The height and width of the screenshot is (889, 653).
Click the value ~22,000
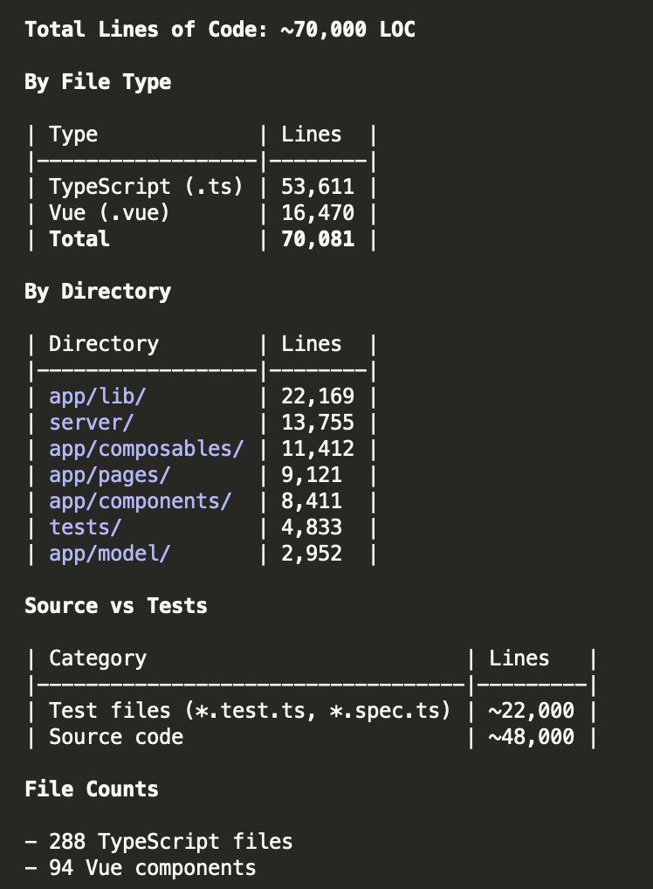click(531, 710)
